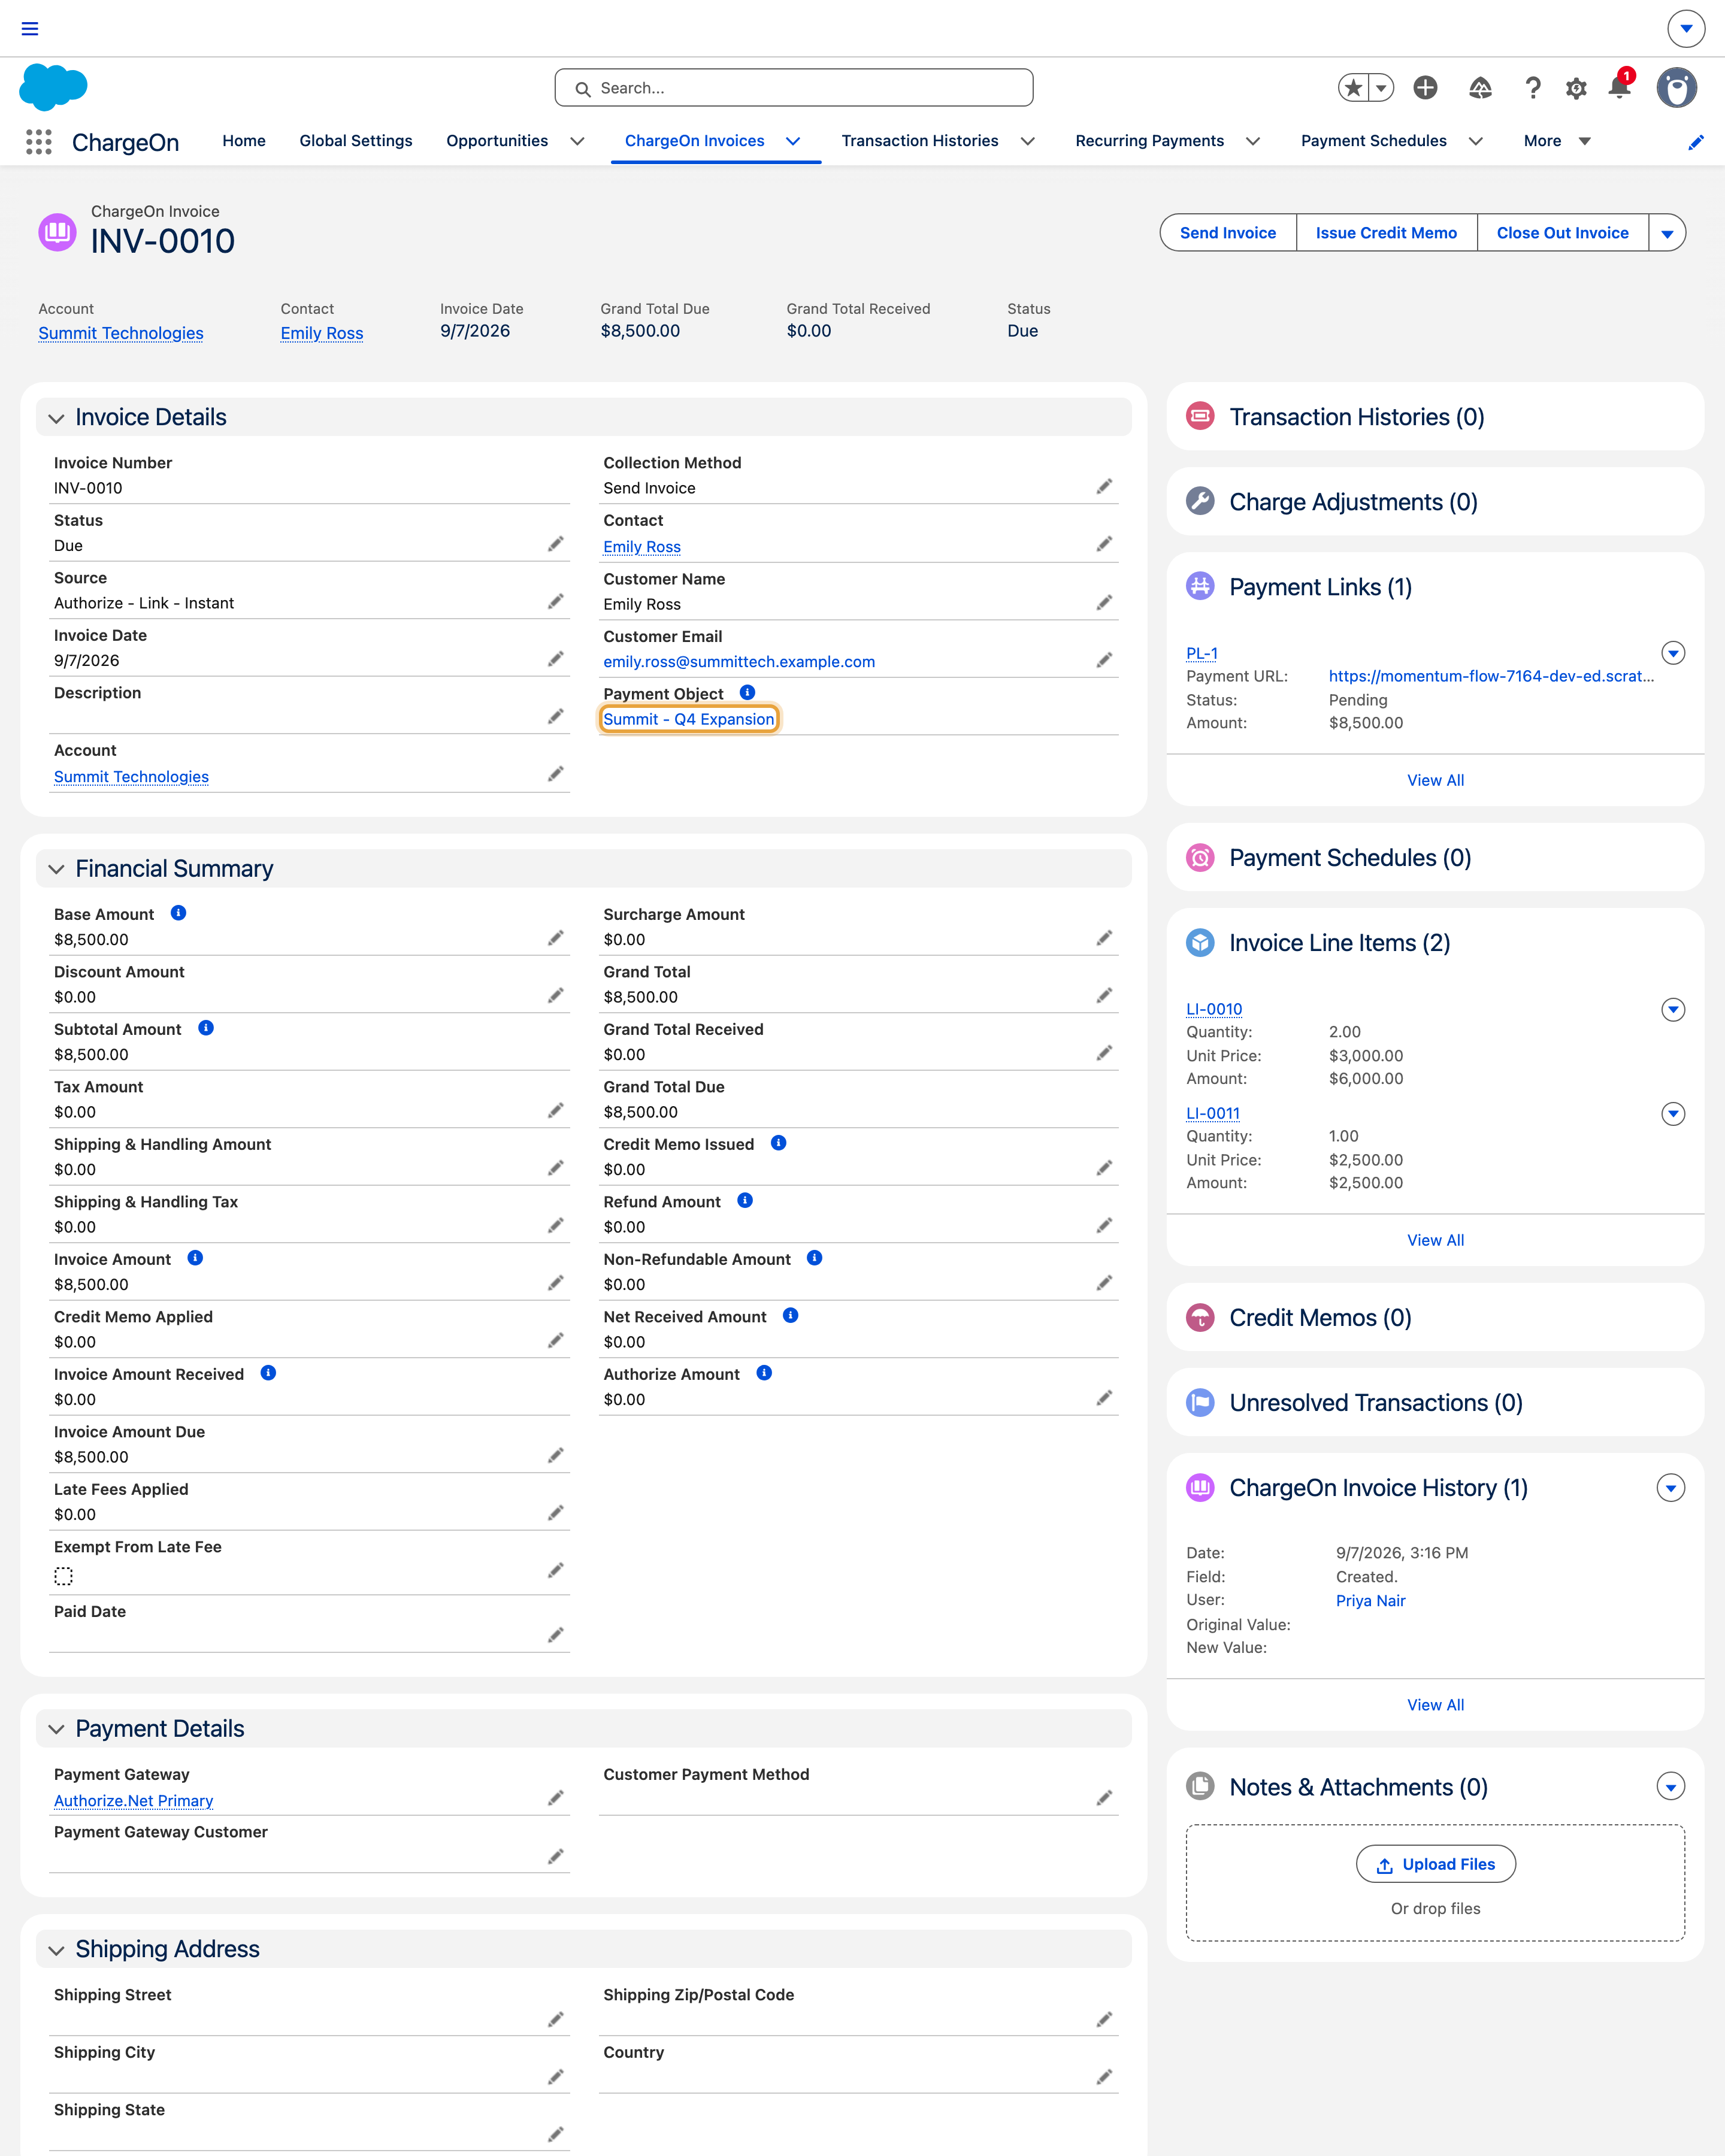This screenshot has height=2156, width=1725.
Task: Show Credit Memo Issued info tooltip
Action: 778,1143
